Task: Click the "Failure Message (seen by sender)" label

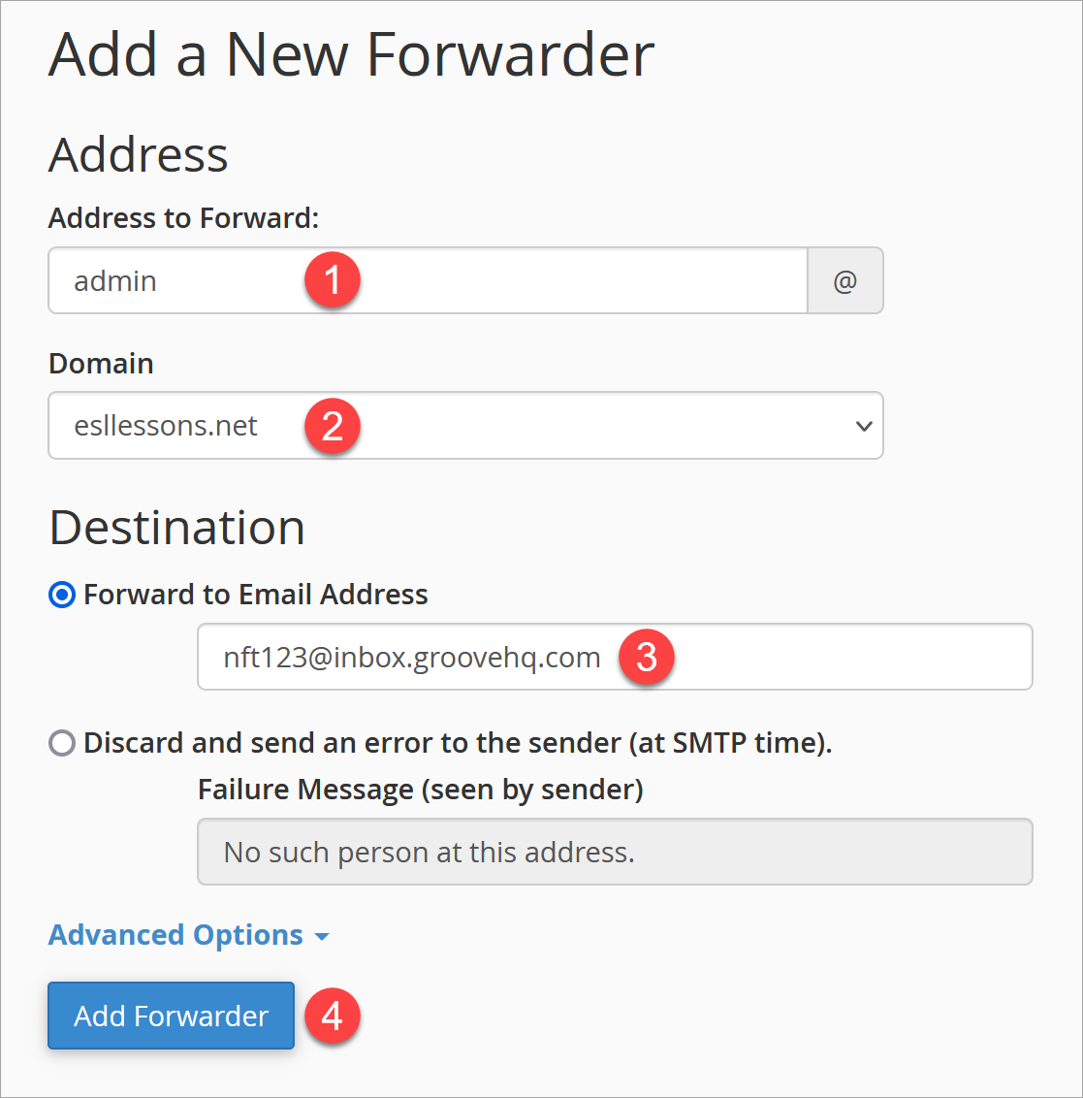Action: click(420, 790)
